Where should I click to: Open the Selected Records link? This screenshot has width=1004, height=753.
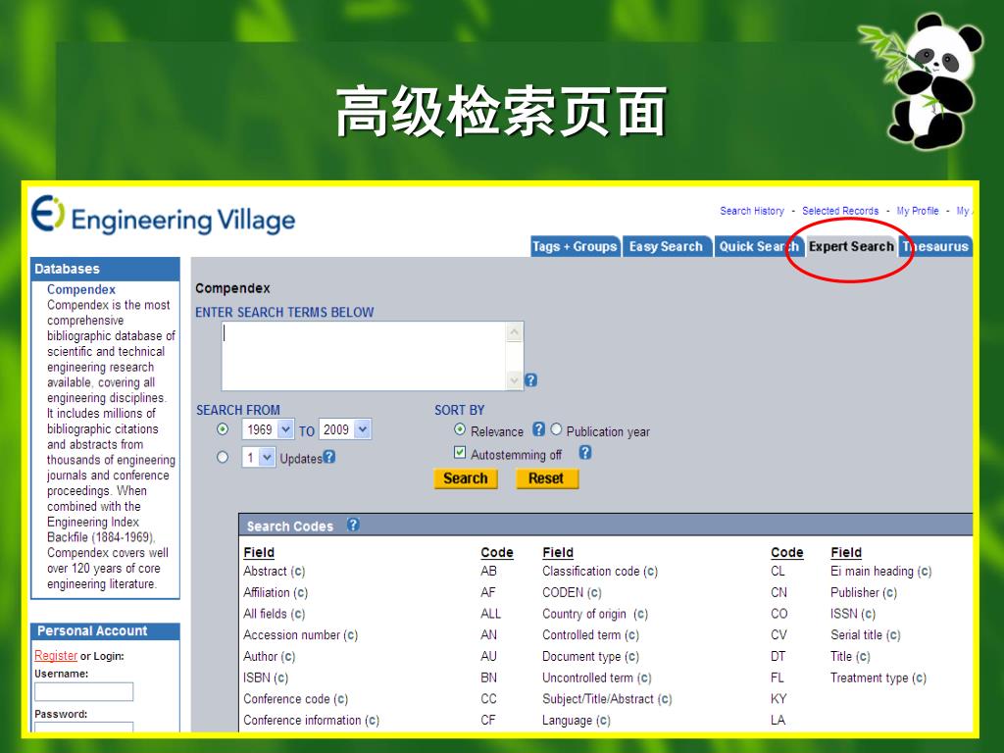click(840, 211)
